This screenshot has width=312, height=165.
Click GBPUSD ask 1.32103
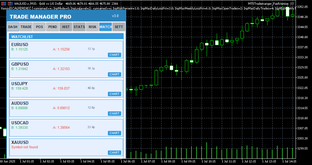[61, 69]
